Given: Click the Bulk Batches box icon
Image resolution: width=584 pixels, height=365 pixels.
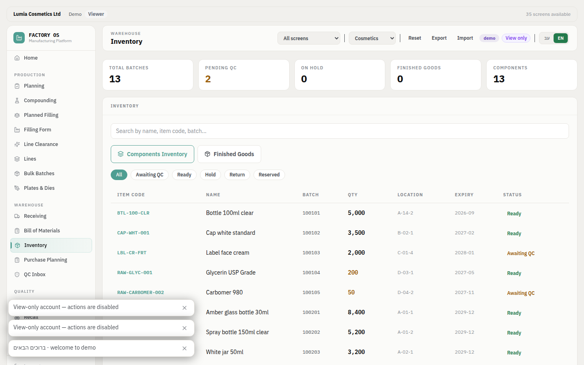Looking at the screenshot, I should coord(17,174).
